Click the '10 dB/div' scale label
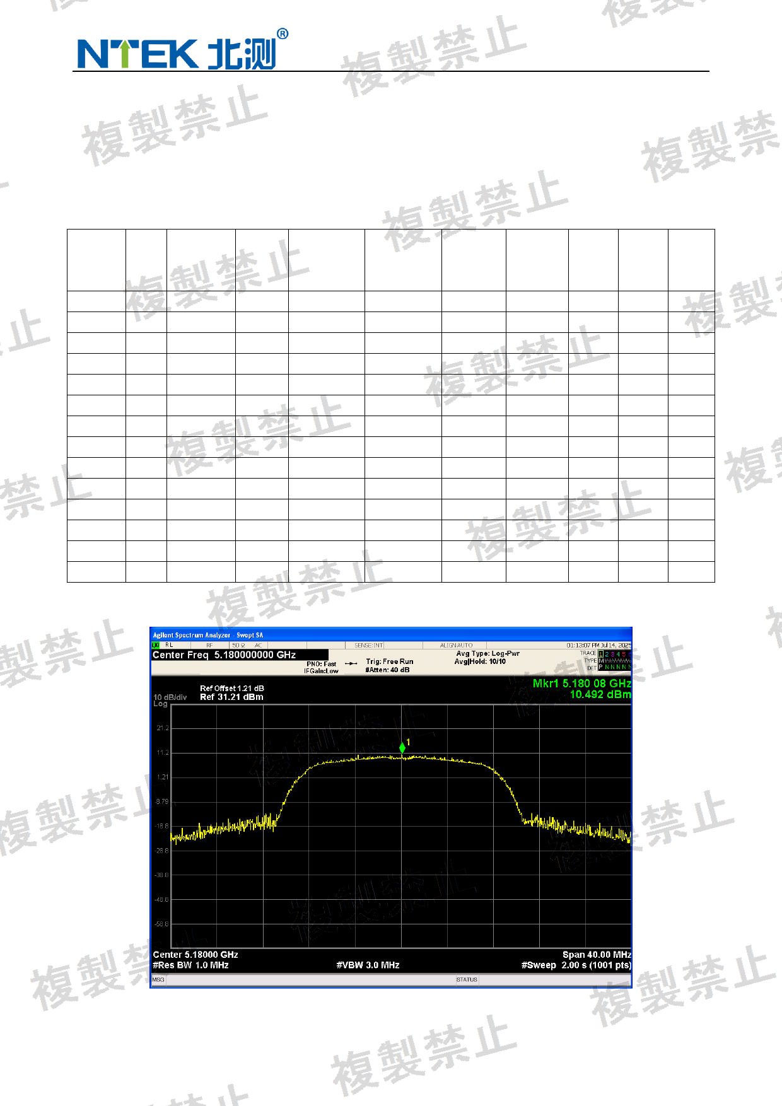The height and width of the screenshot is (1106, 782). click(x=170, y=697)
